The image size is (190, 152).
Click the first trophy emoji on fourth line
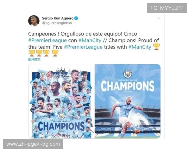(32, 53)
